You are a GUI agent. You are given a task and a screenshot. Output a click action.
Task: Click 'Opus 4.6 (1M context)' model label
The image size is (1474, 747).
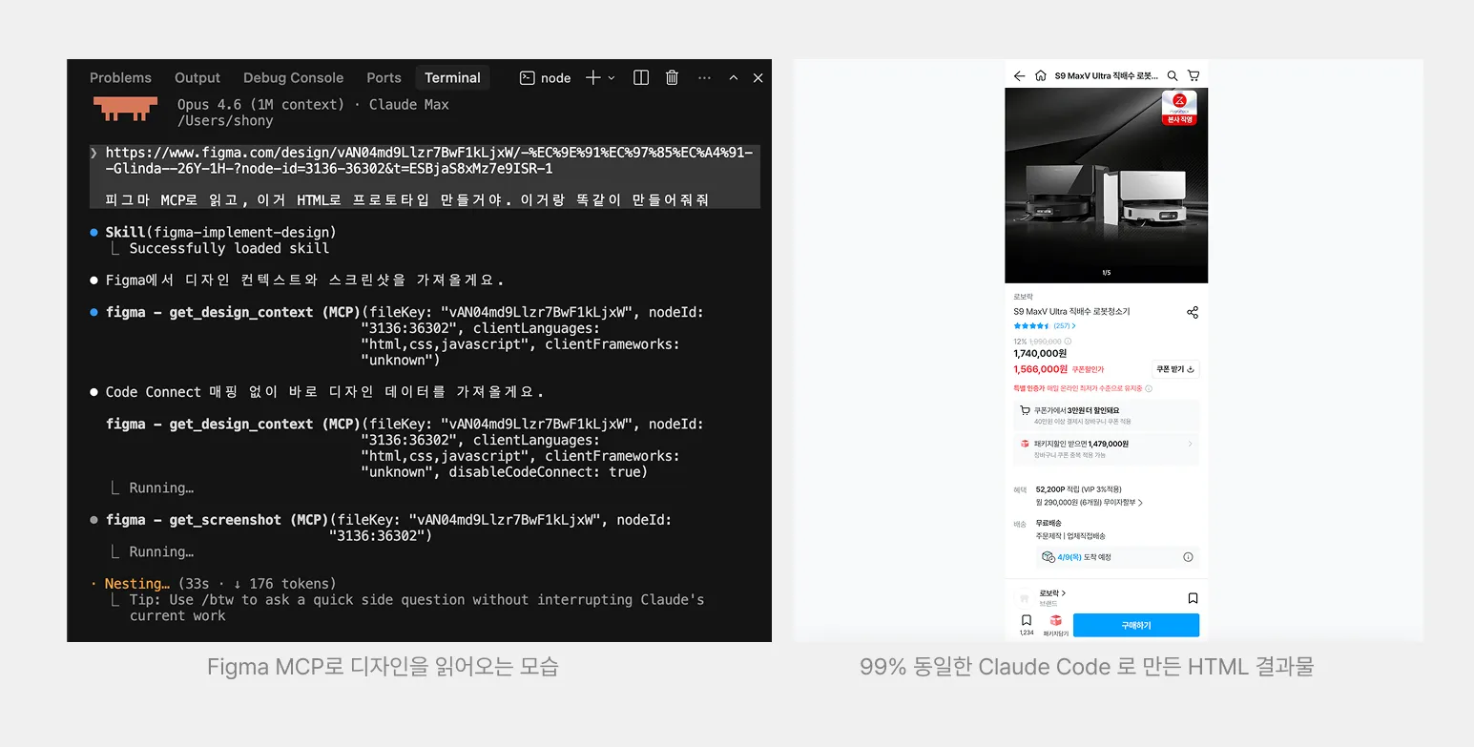click(260, 104)
